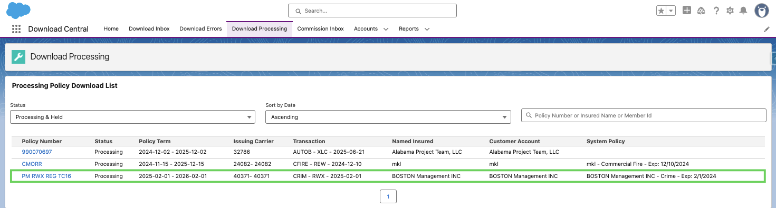Open the Setup gear icon
The height and width of the screenshot is (208, 776).
pyautogui.click(x=730, y=11)
